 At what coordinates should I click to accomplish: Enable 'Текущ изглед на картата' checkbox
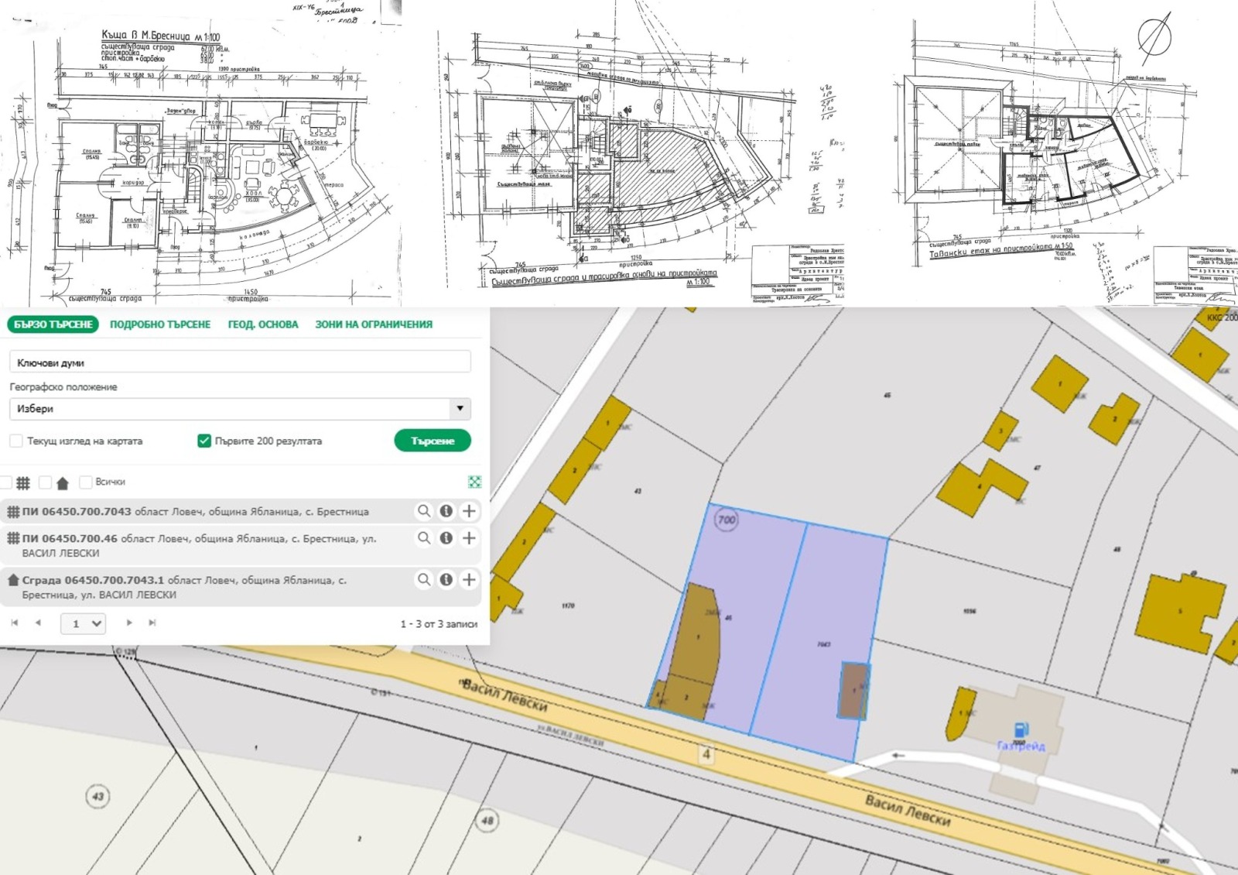tap(16, 441)
